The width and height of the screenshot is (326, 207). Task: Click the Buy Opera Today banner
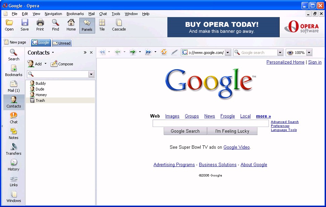pyautogui.click(x=223, y=27)
